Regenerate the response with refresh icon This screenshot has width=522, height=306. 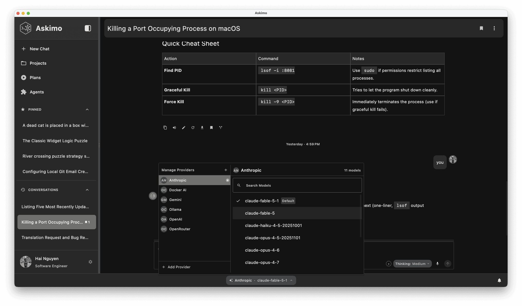(193, 128)
